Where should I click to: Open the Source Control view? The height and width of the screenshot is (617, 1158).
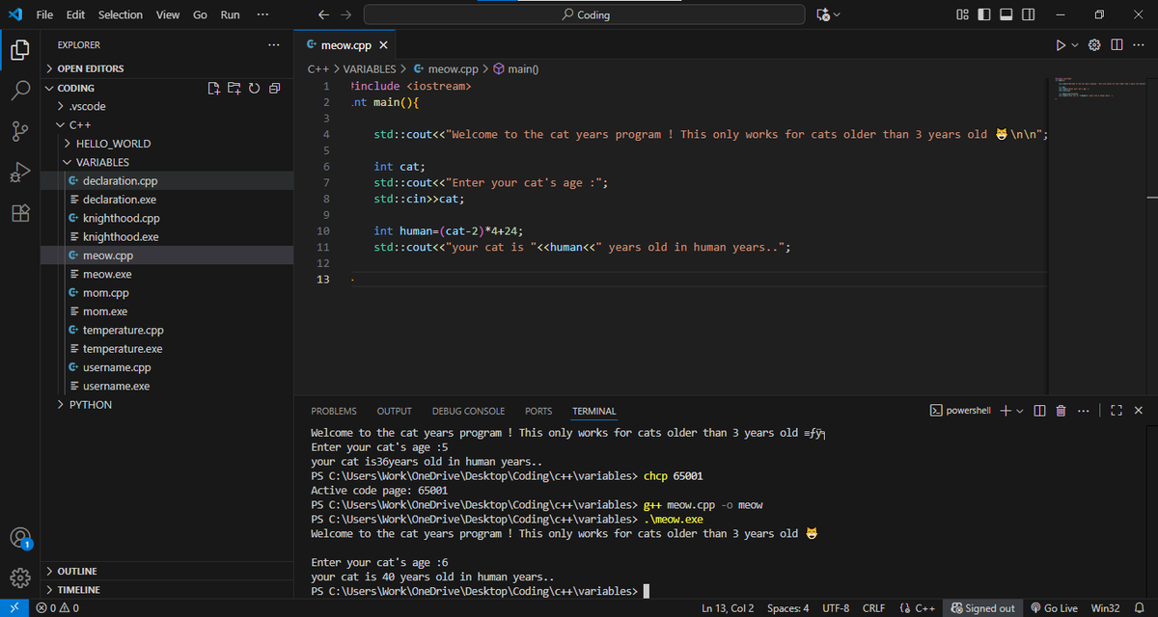21,131
